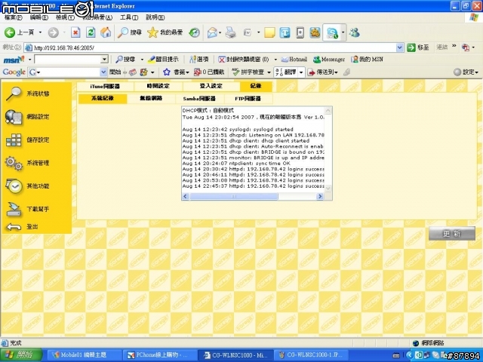Expand 傳送到 dropdown in Google toolbar

tap(336, 72)
